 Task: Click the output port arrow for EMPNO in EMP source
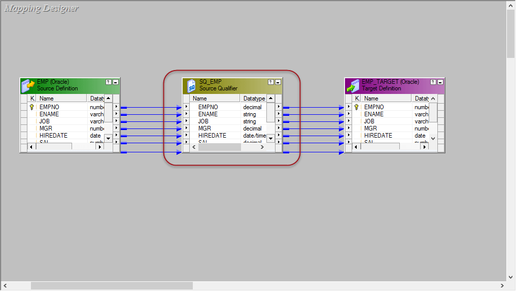pos(116,107)
